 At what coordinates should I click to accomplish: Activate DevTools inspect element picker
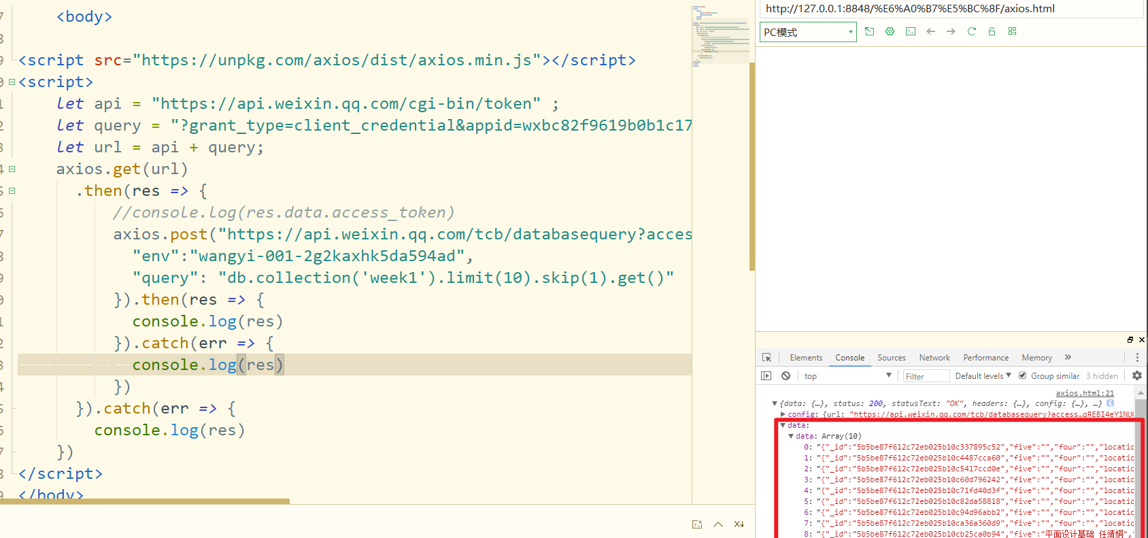766,357
